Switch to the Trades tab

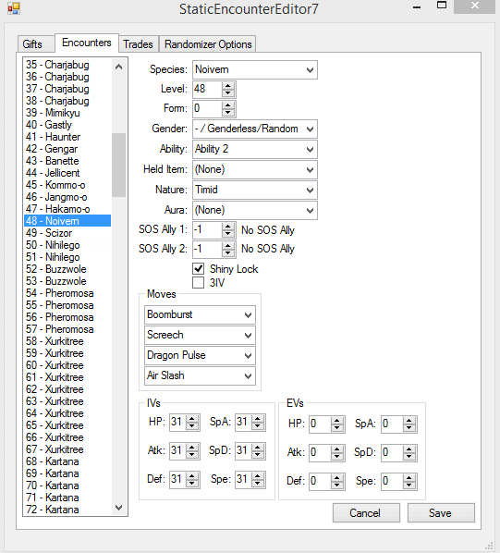click(x=138, y=44)
